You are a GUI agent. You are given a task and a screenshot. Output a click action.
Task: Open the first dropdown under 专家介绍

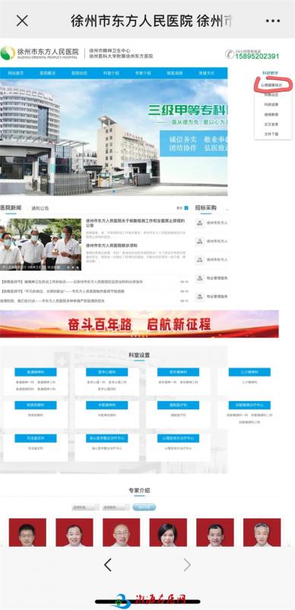click(x=85, y=507)
